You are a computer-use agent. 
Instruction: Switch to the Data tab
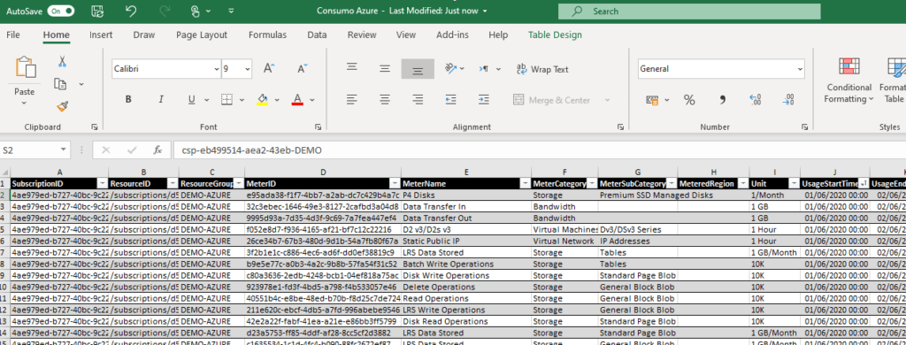point(317,34)
